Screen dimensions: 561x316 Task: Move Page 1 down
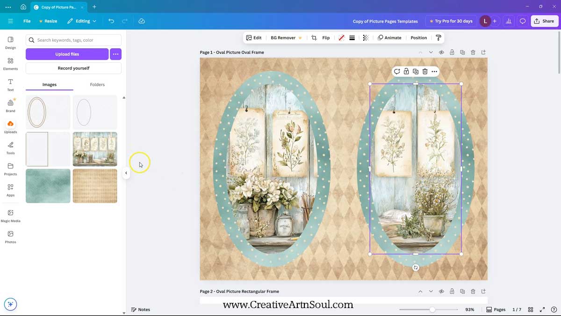tap(431, 52)
